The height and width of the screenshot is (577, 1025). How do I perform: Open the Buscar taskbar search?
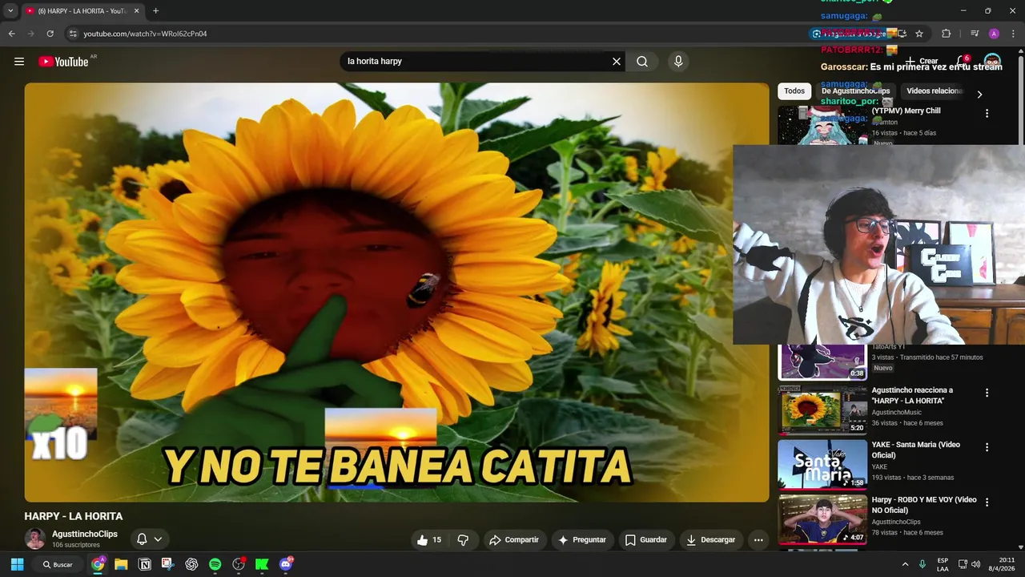58,564
